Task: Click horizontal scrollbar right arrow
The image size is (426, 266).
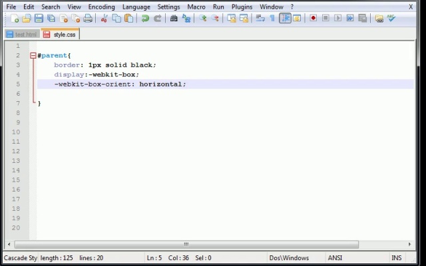Action: point(410,244)
